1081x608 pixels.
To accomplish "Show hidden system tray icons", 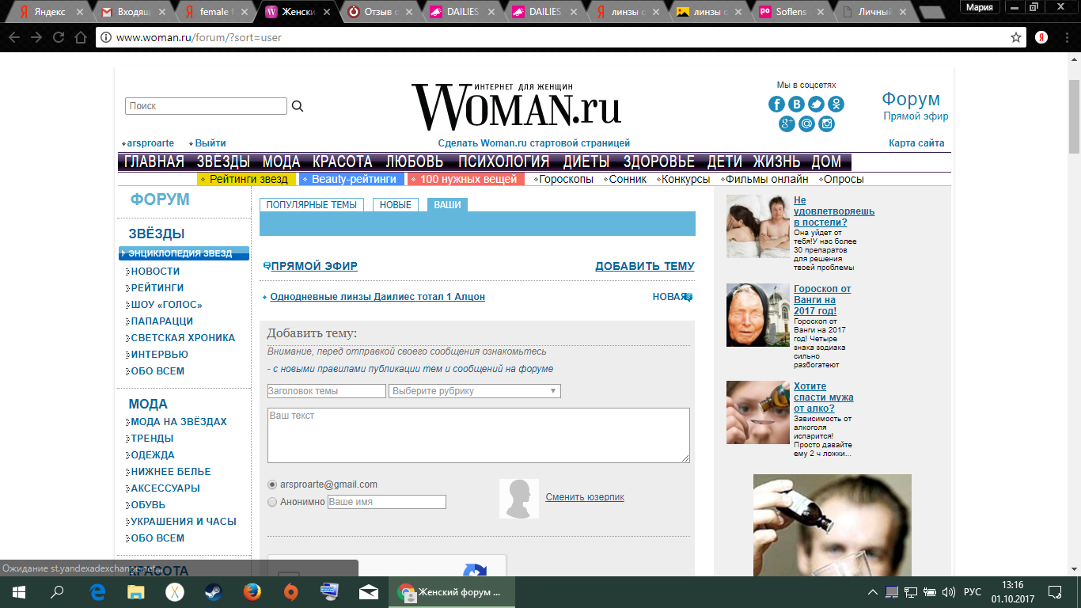I will tap(872, 592).
